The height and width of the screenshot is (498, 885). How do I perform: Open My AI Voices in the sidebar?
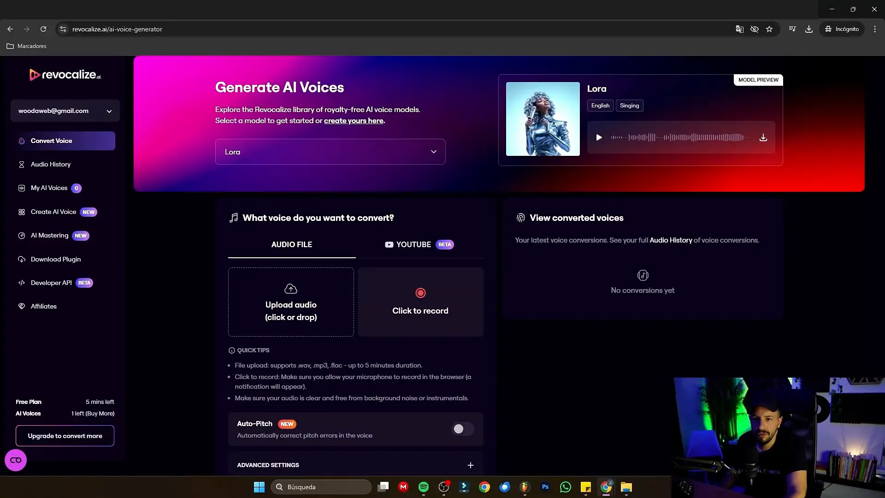tap(49, 188)
